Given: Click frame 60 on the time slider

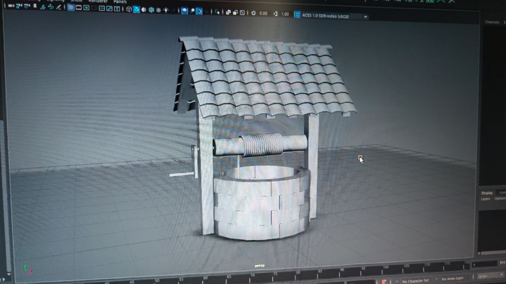Looking at the screenshot, I should 205,278.
